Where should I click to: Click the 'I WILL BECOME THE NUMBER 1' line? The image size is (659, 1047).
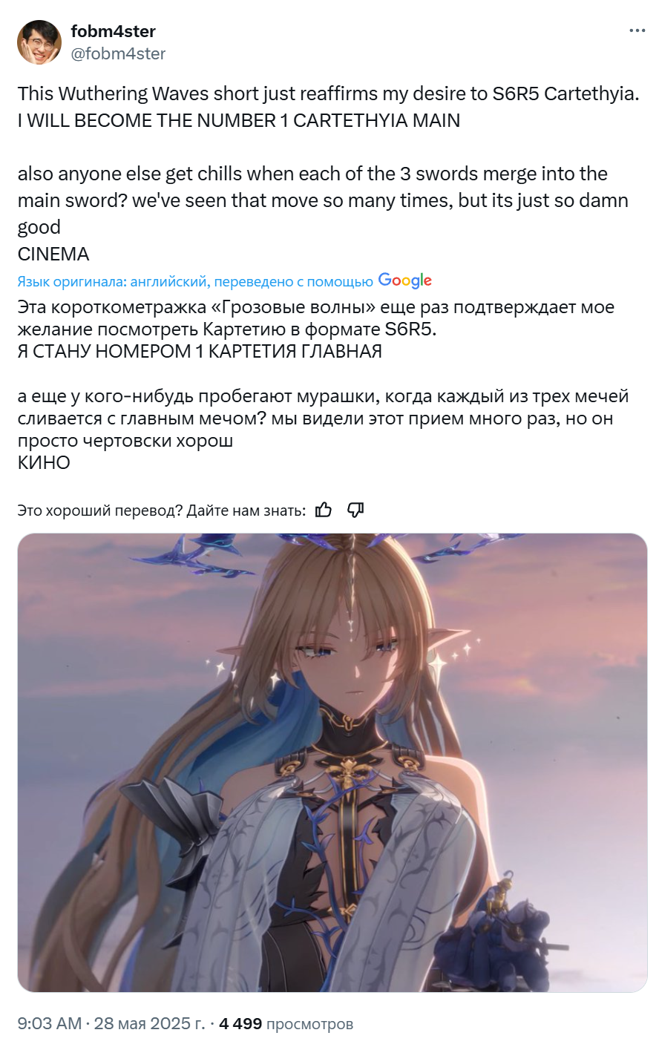pyautogui.click(x=239, y=120)
